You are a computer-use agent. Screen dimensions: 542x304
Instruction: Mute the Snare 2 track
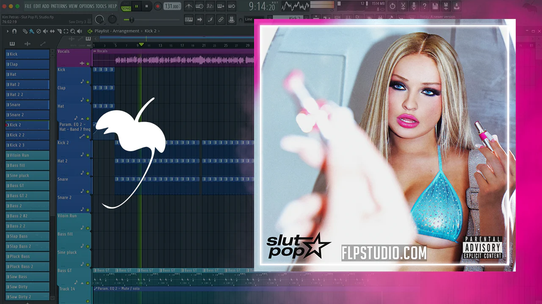pyautogui.click(x=88, y=209)
